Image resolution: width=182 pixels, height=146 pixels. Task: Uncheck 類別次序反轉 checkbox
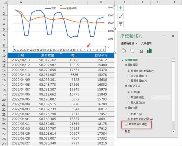click(126, 124)
